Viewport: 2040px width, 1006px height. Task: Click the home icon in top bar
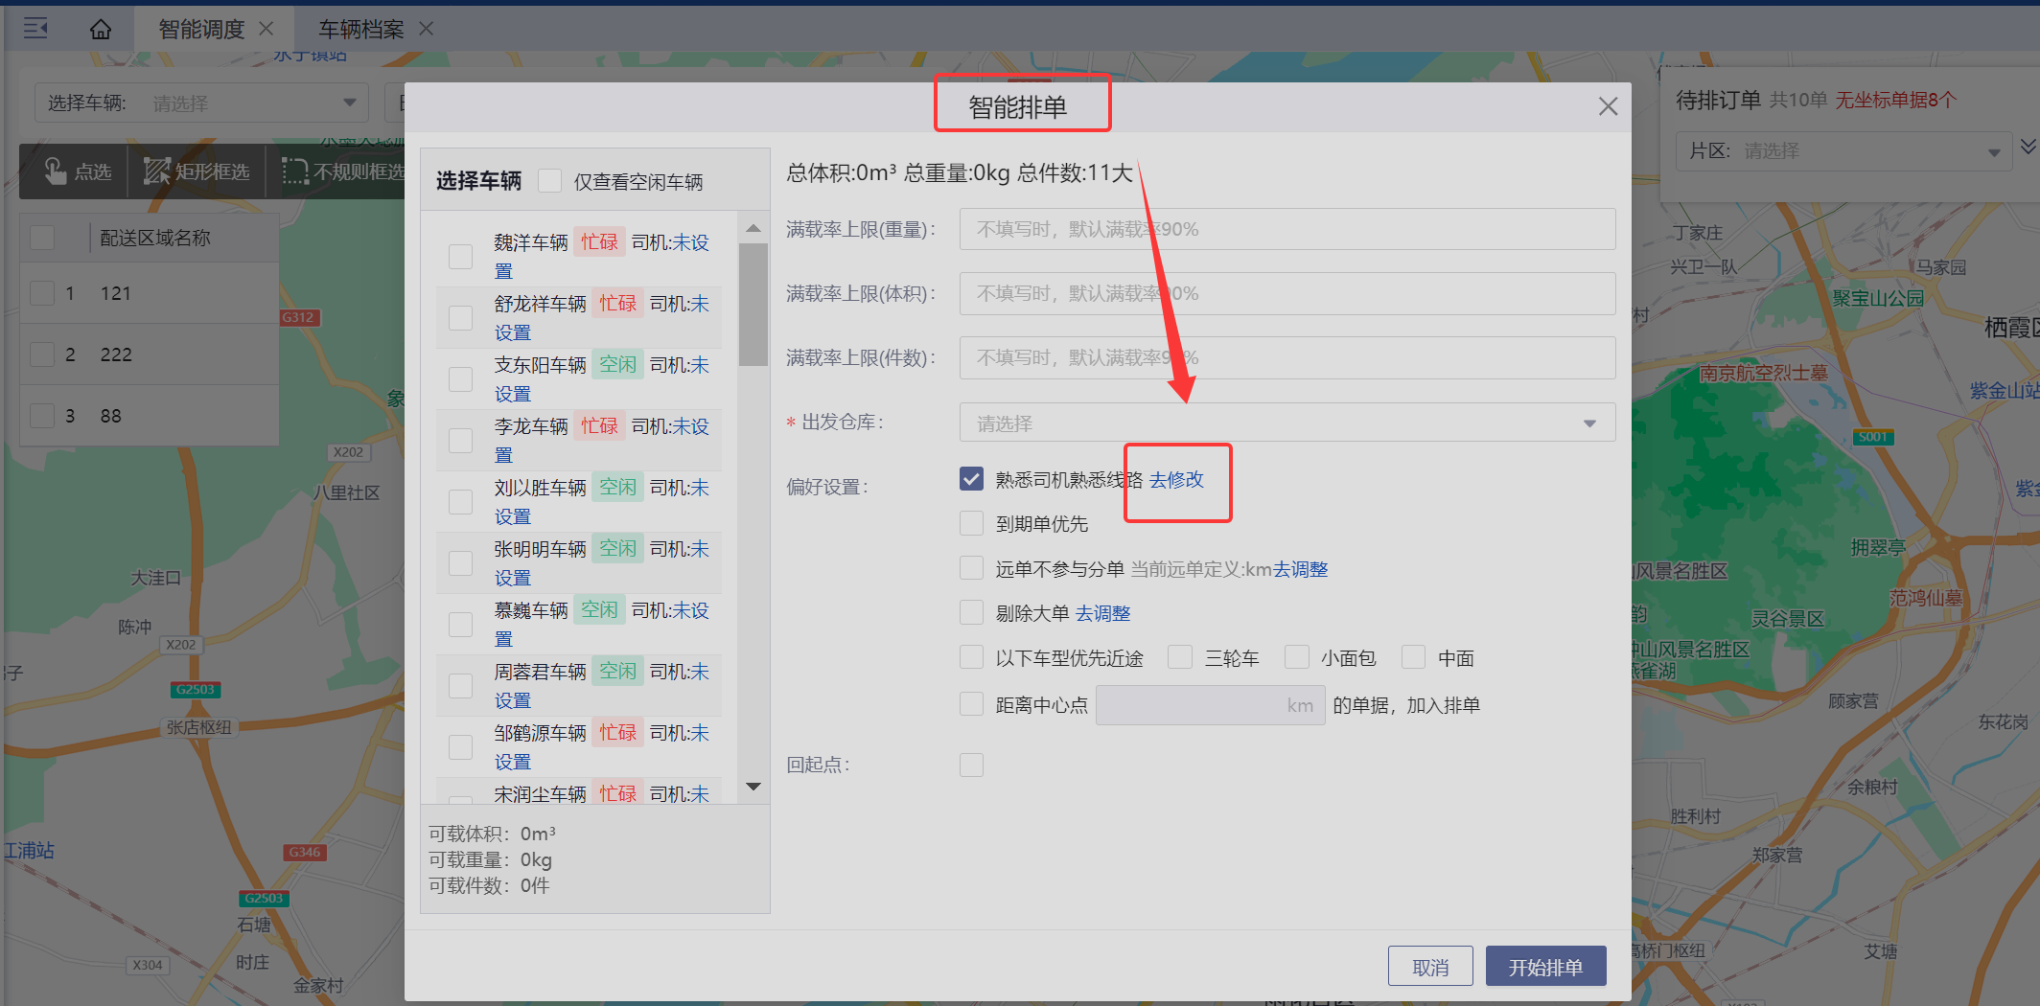101,30
